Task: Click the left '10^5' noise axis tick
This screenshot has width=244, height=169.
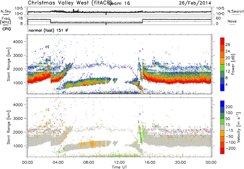Action: (x=19, y=9)
